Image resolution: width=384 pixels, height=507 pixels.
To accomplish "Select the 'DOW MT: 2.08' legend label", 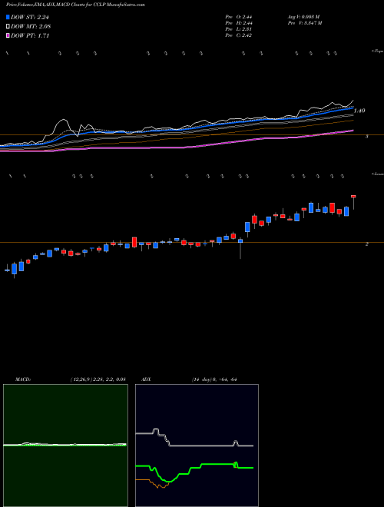I will point(31,27).
